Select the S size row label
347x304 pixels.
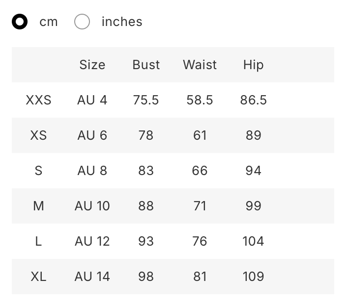(38, 171)
